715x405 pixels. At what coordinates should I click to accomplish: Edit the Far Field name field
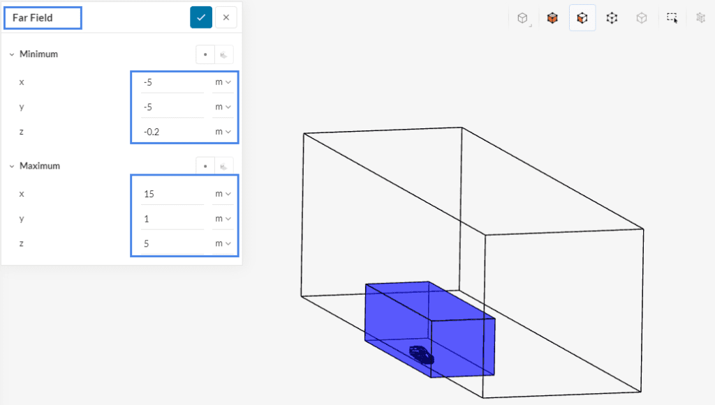tap(42, 17)
